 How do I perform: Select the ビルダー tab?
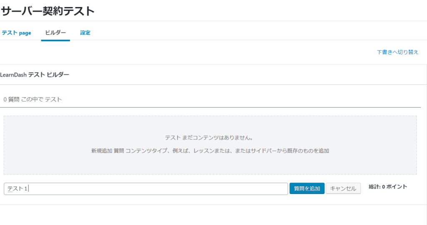tap(55, 33)
